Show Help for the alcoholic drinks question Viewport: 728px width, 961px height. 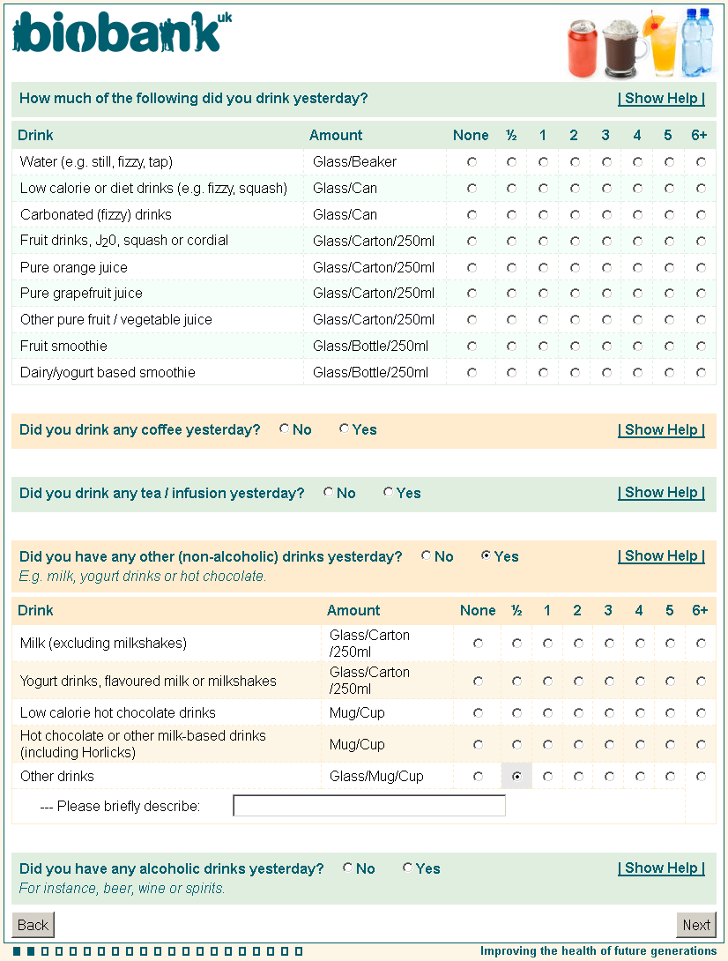tap(661, 868)
